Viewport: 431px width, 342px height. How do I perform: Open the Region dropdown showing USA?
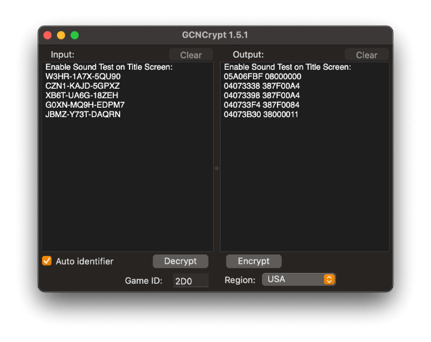click(299, 279)
